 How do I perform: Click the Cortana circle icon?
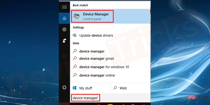click(x=64, y=88)
